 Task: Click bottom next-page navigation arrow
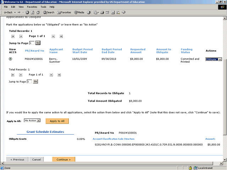click(x=51, y=75)
